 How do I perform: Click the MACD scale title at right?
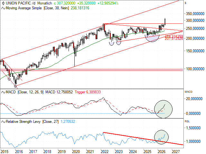click(189, 92)
